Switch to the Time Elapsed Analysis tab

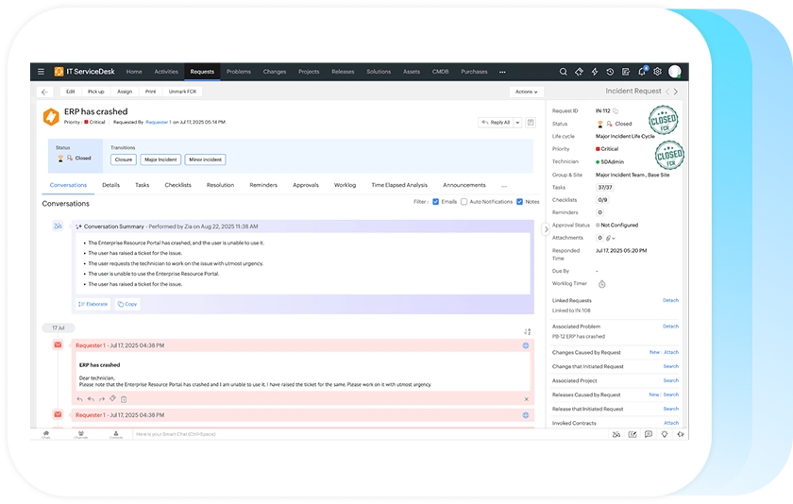tap(399, 186)
